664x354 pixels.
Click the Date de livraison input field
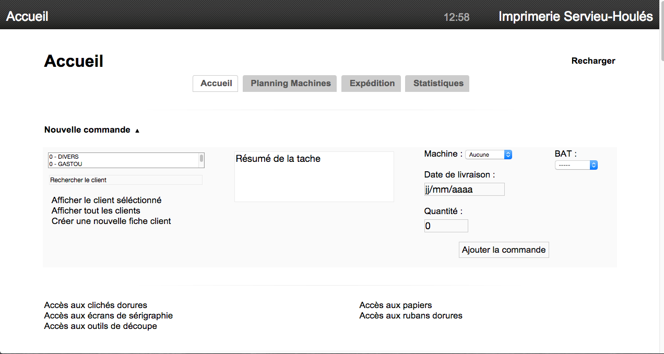click(x=464, y=190)
